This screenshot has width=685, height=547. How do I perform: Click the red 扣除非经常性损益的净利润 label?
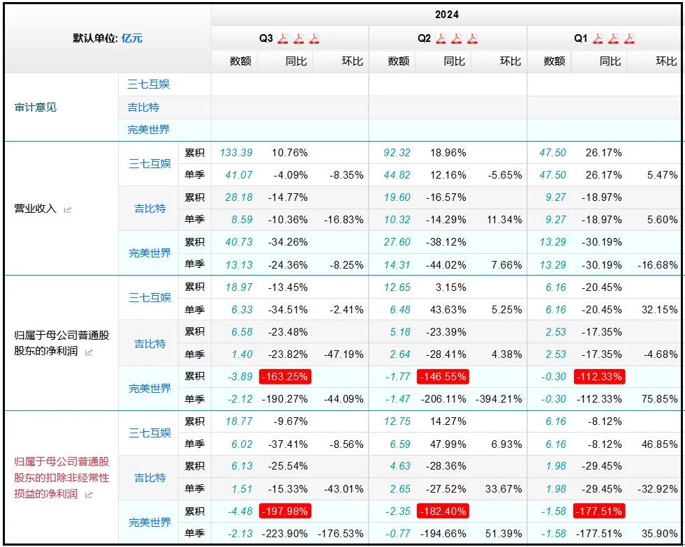[61, 478]
